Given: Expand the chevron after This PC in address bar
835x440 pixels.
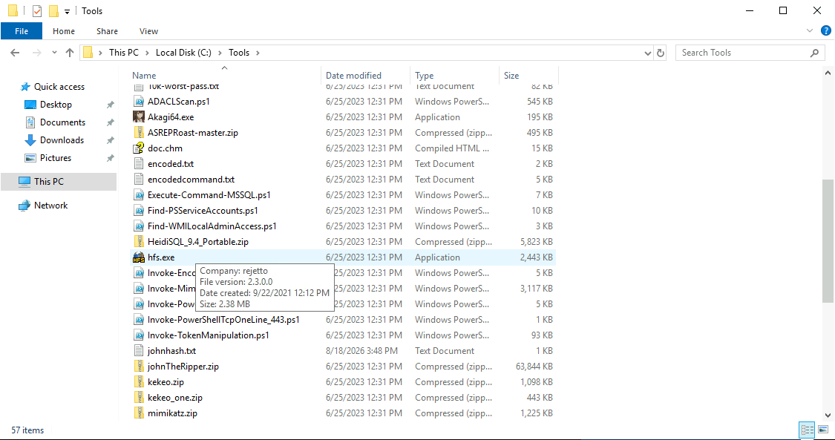Looking at the screenshot, I should pyautogui.click(x=147, y=53).
